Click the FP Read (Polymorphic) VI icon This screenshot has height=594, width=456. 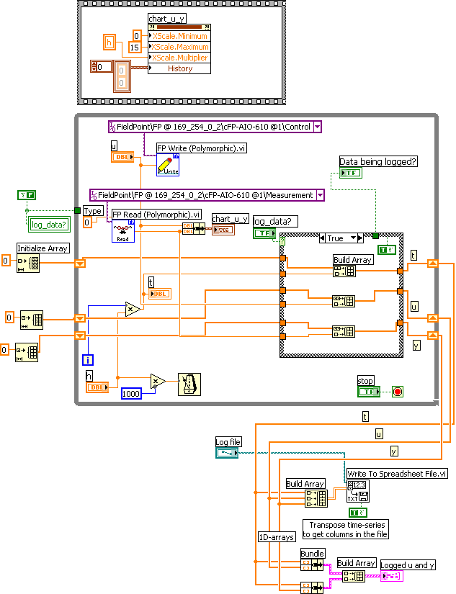(x=123, y=230)
